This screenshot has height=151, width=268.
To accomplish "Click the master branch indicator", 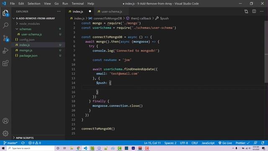I will [x=10, y=143].
